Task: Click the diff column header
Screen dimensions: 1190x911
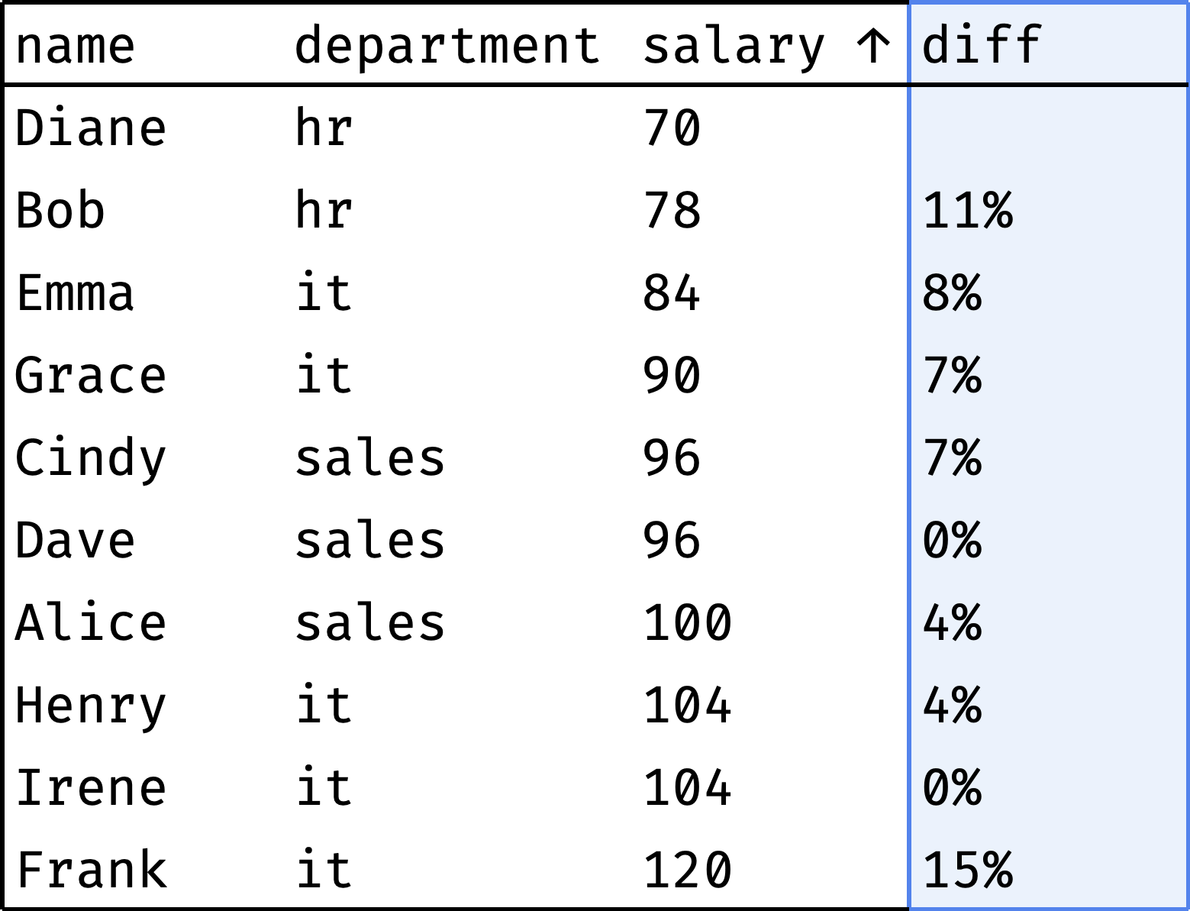Action: (x=982, y=44)
